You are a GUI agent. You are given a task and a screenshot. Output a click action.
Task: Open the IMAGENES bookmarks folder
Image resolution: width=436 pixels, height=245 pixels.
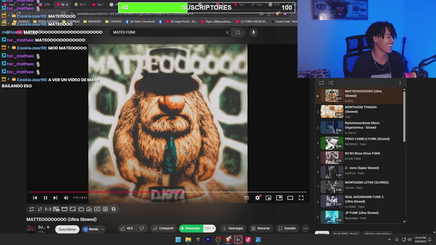(x=92, y=21)
